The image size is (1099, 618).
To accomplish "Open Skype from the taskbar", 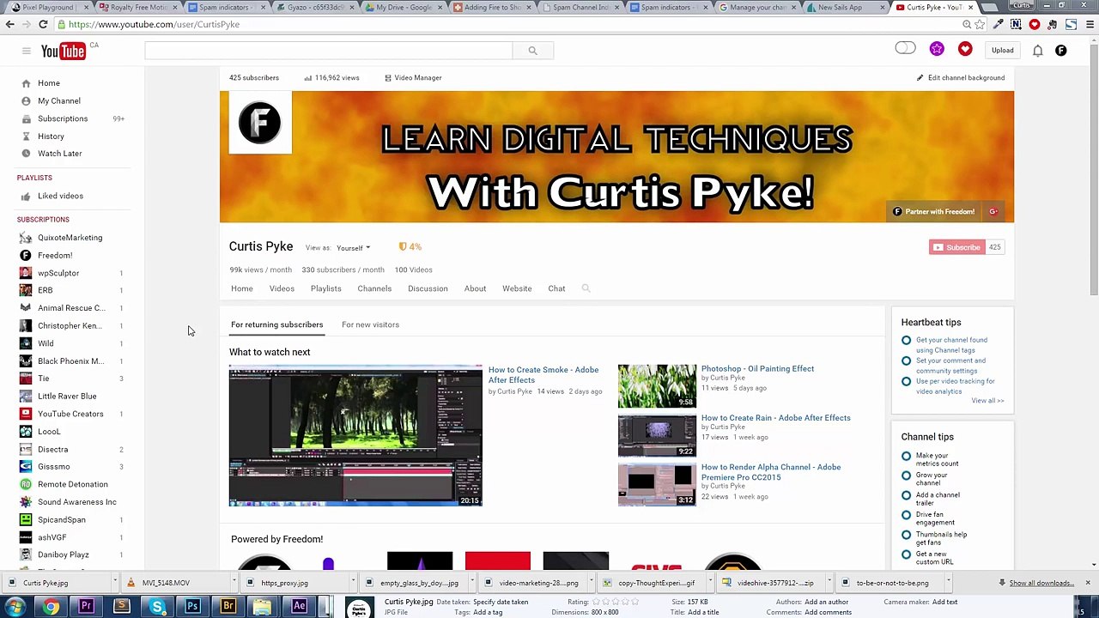I will coord(157,607).
